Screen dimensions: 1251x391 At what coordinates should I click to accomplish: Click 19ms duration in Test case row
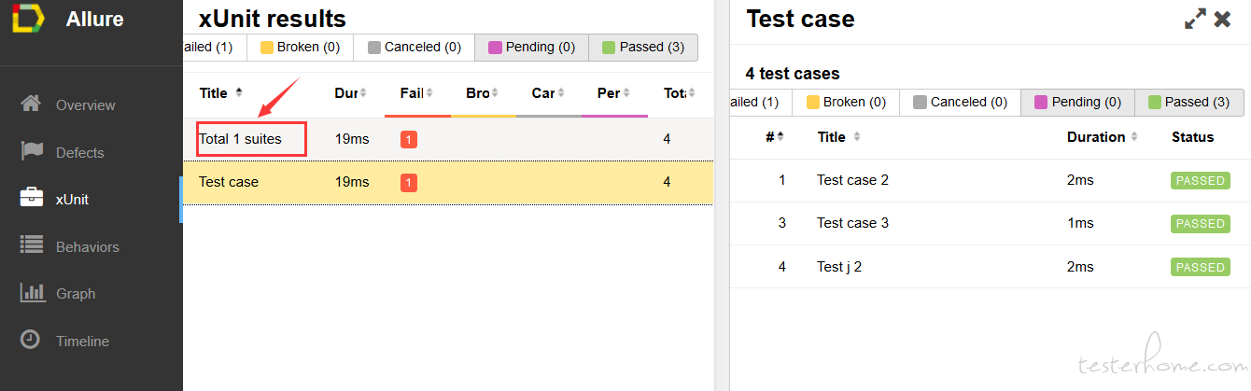pos(352,182)
